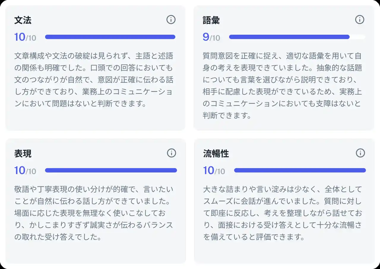Screen dimensions: 380x269
Task: Click the 語彙 score progress bar
Action: [x=297, y=37]
